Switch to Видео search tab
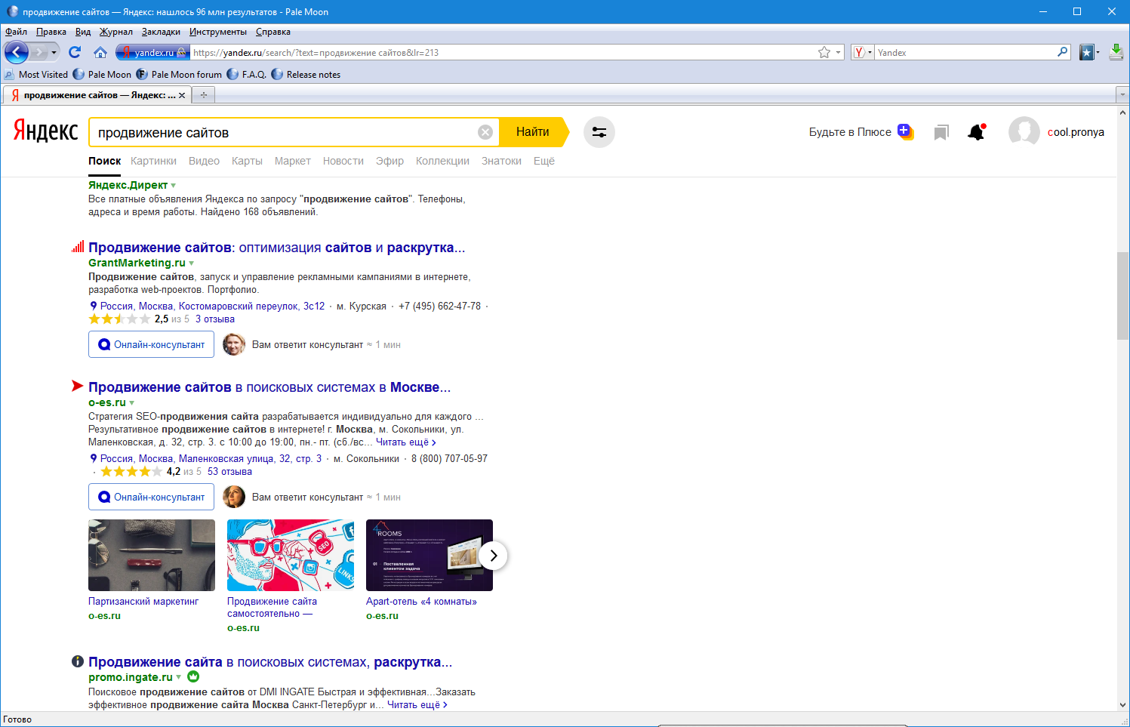This screenshot has width=1130, height=727. click(204, 161)
